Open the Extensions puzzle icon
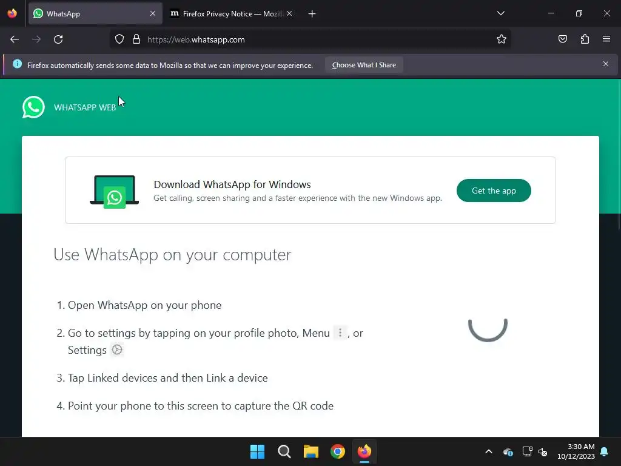The height and width of the screenshot is (466, 621). [585, 39]
